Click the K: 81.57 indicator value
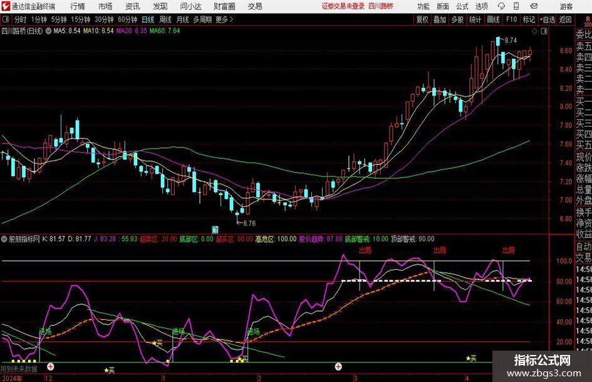The width and height of the screenshot is (592, 382). [54, 239]
